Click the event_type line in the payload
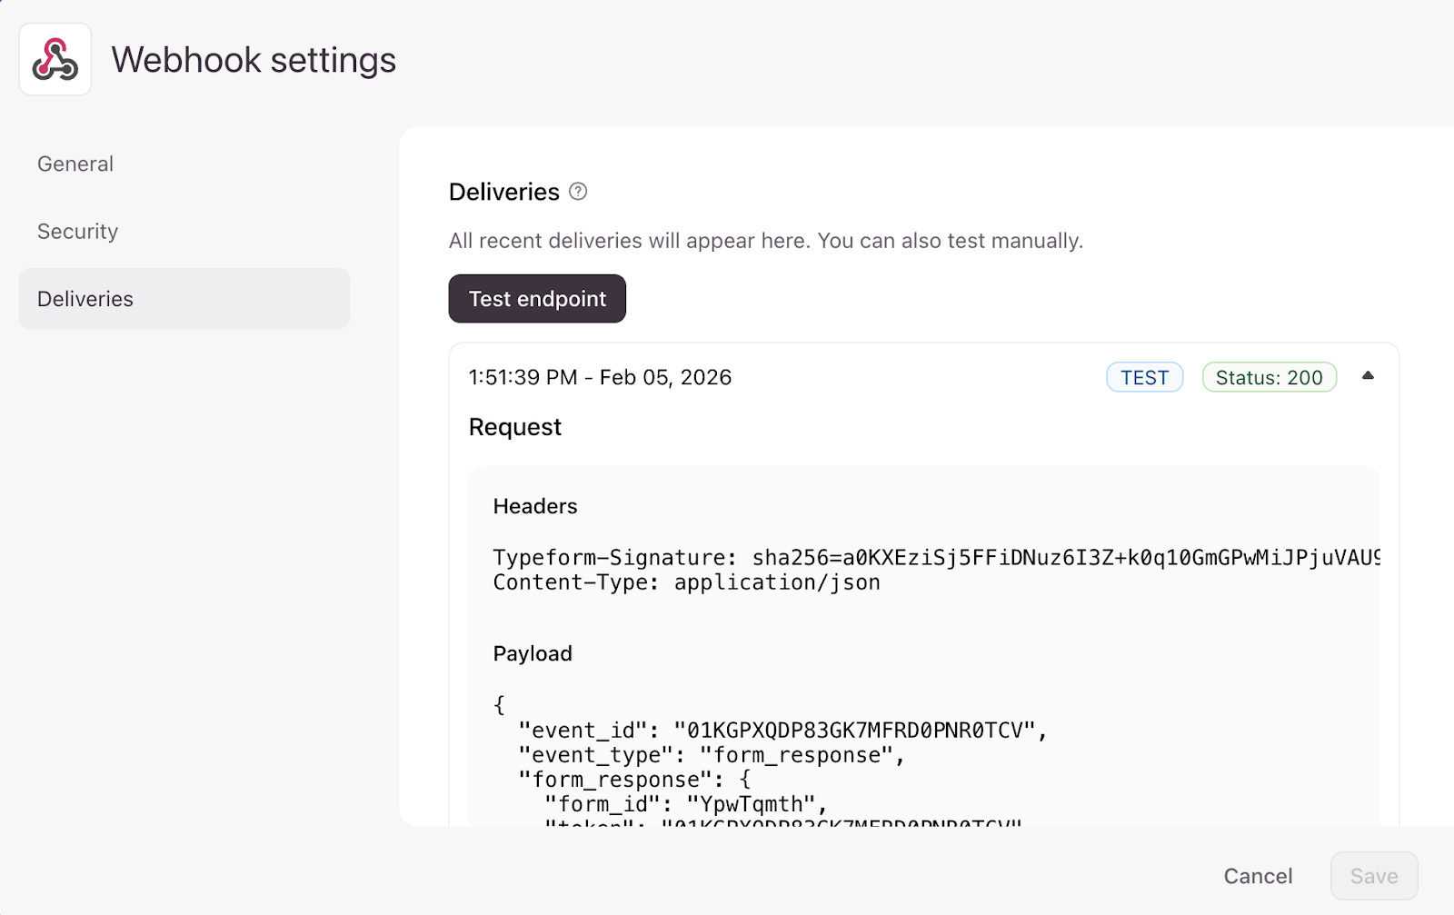 (712, 755)
